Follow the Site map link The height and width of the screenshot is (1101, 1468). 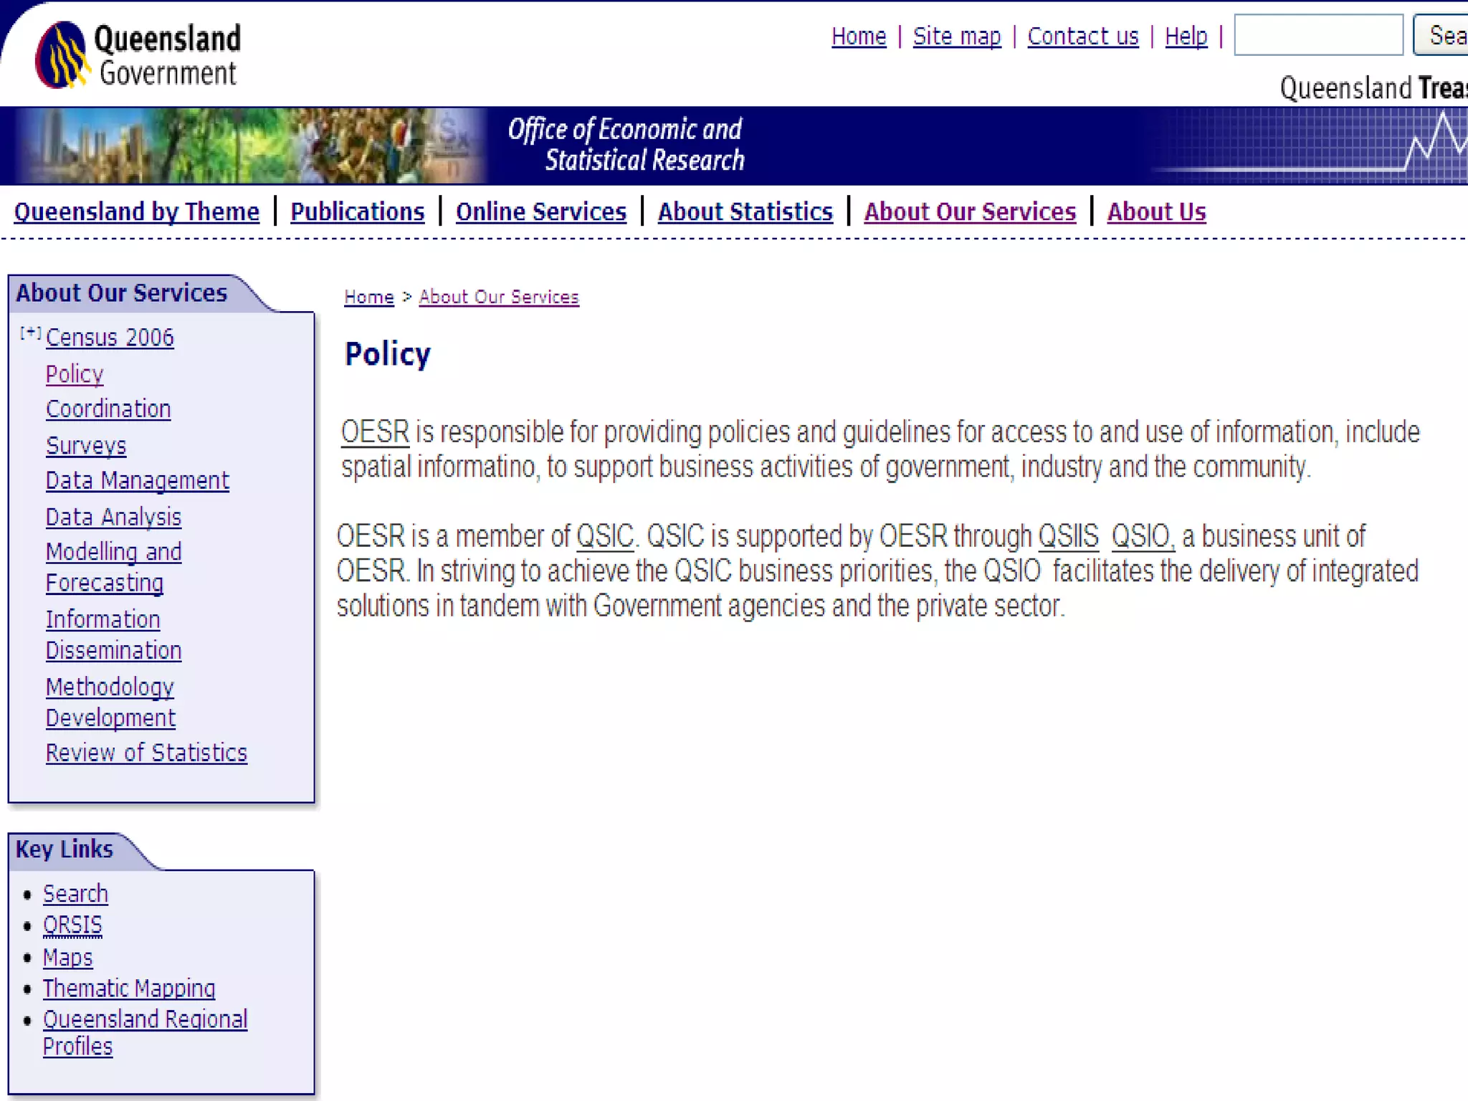[x=956, y=36]
